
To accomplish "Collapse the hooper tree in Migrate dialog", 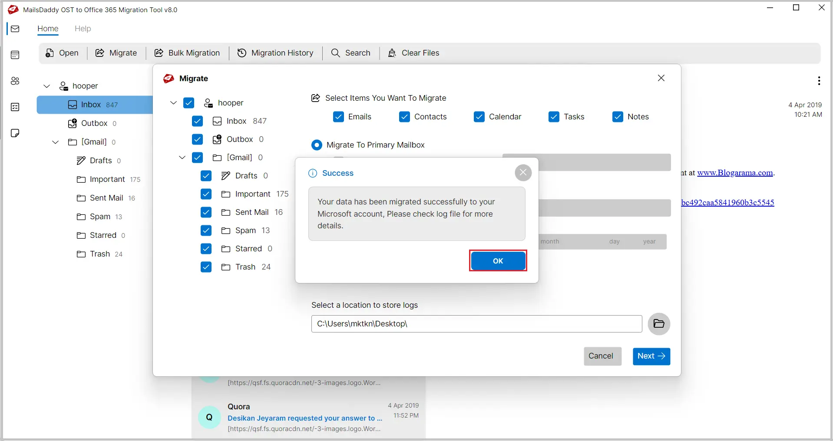I will [x=173, y=103].
